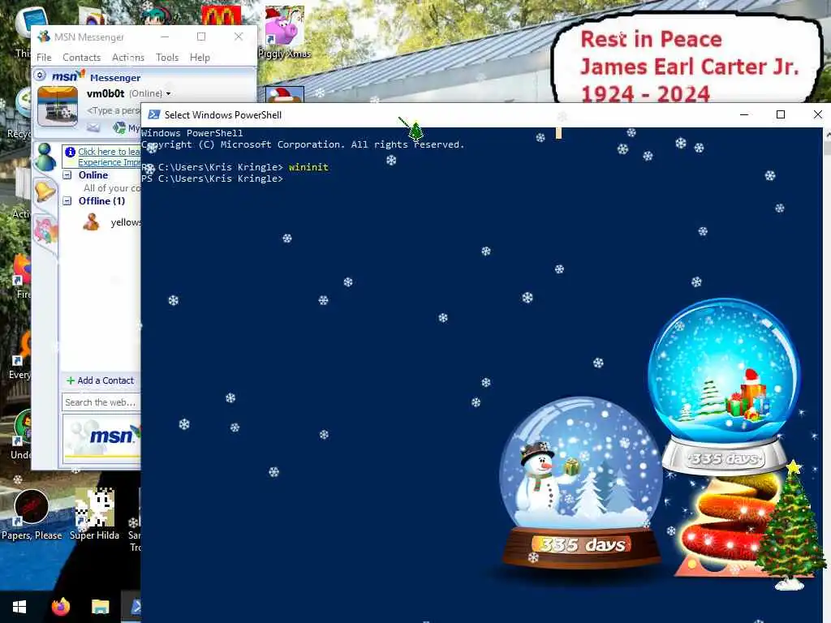This screenshot has height=623, width=831.
Task: Open the Santa hat desktop icon
Action: tap(285, 94)
